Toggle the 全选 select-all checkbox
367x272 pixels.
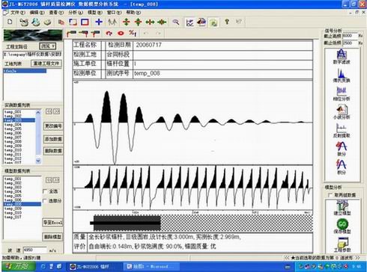[45, 191]
